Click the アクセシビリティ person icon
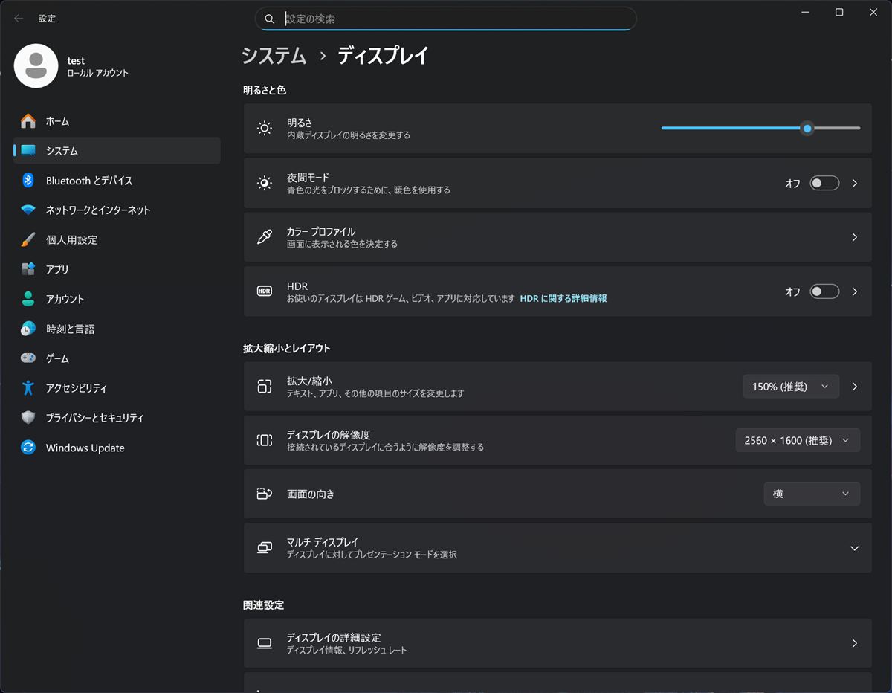The width and height of the screenshot is (892, 693). click(28, 388)
